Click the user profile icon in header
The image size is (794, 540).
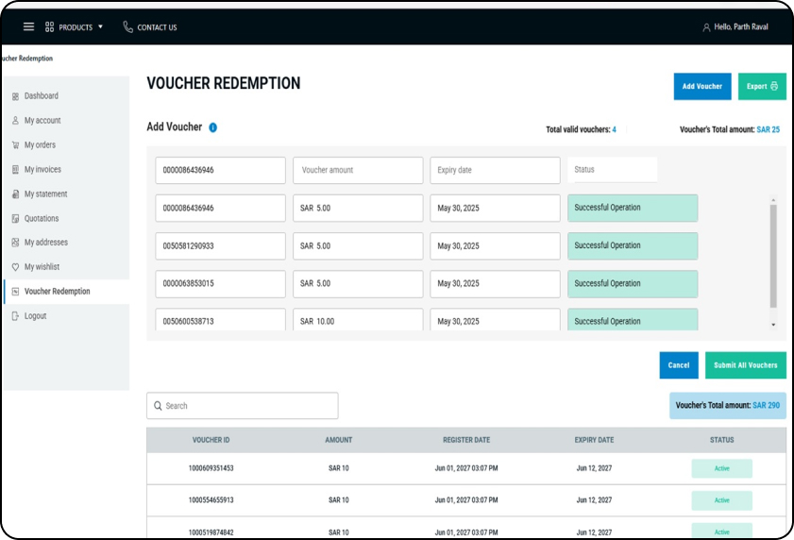pos(706,27)
